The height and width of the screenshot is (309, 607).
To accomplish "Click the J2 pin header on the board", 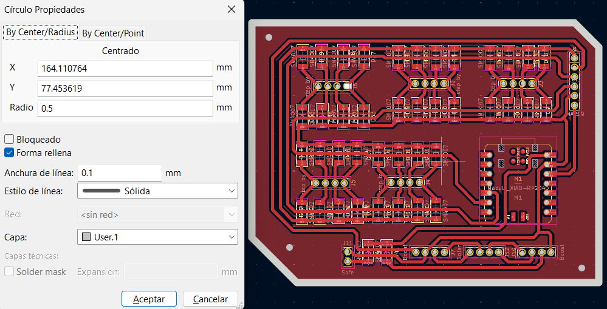I will [430, 83].
